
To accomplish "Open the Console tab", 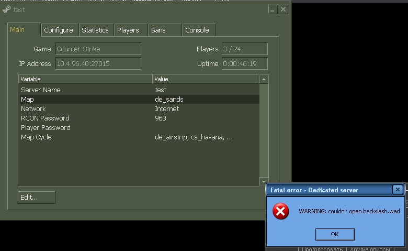I will [x=199, y=30].
